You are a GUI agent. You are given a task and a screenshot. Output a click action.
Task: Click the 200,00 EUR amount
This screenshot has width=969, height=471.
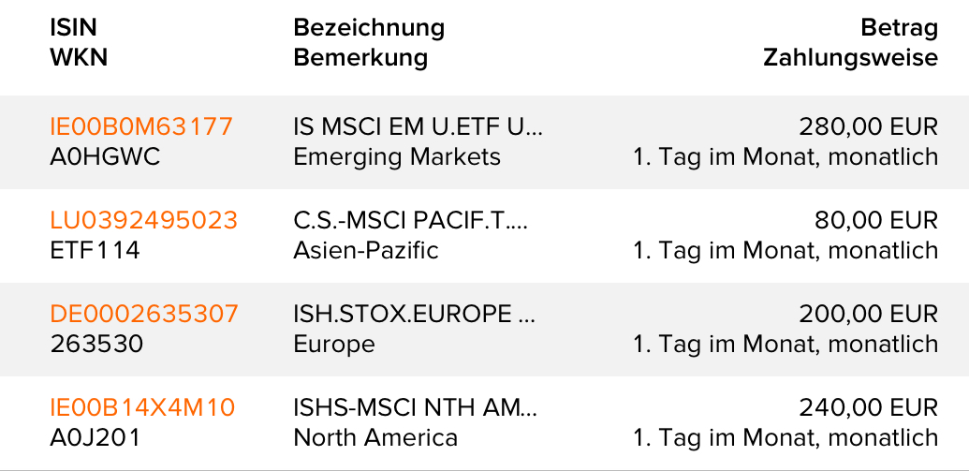(x=868, y=314)
